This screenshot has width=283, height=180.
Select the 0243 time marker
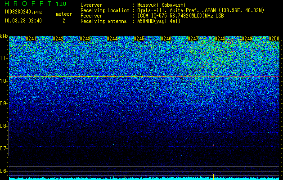85,39
